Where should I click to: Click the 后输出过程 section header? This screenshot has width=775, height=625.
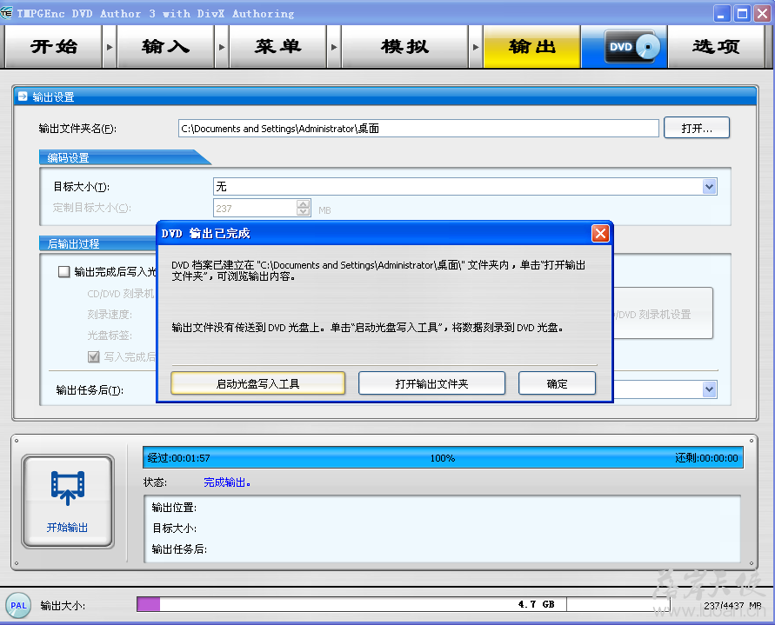click(98, 243)
